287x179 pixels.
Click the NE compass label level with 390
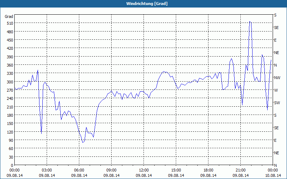coord(276,53)
